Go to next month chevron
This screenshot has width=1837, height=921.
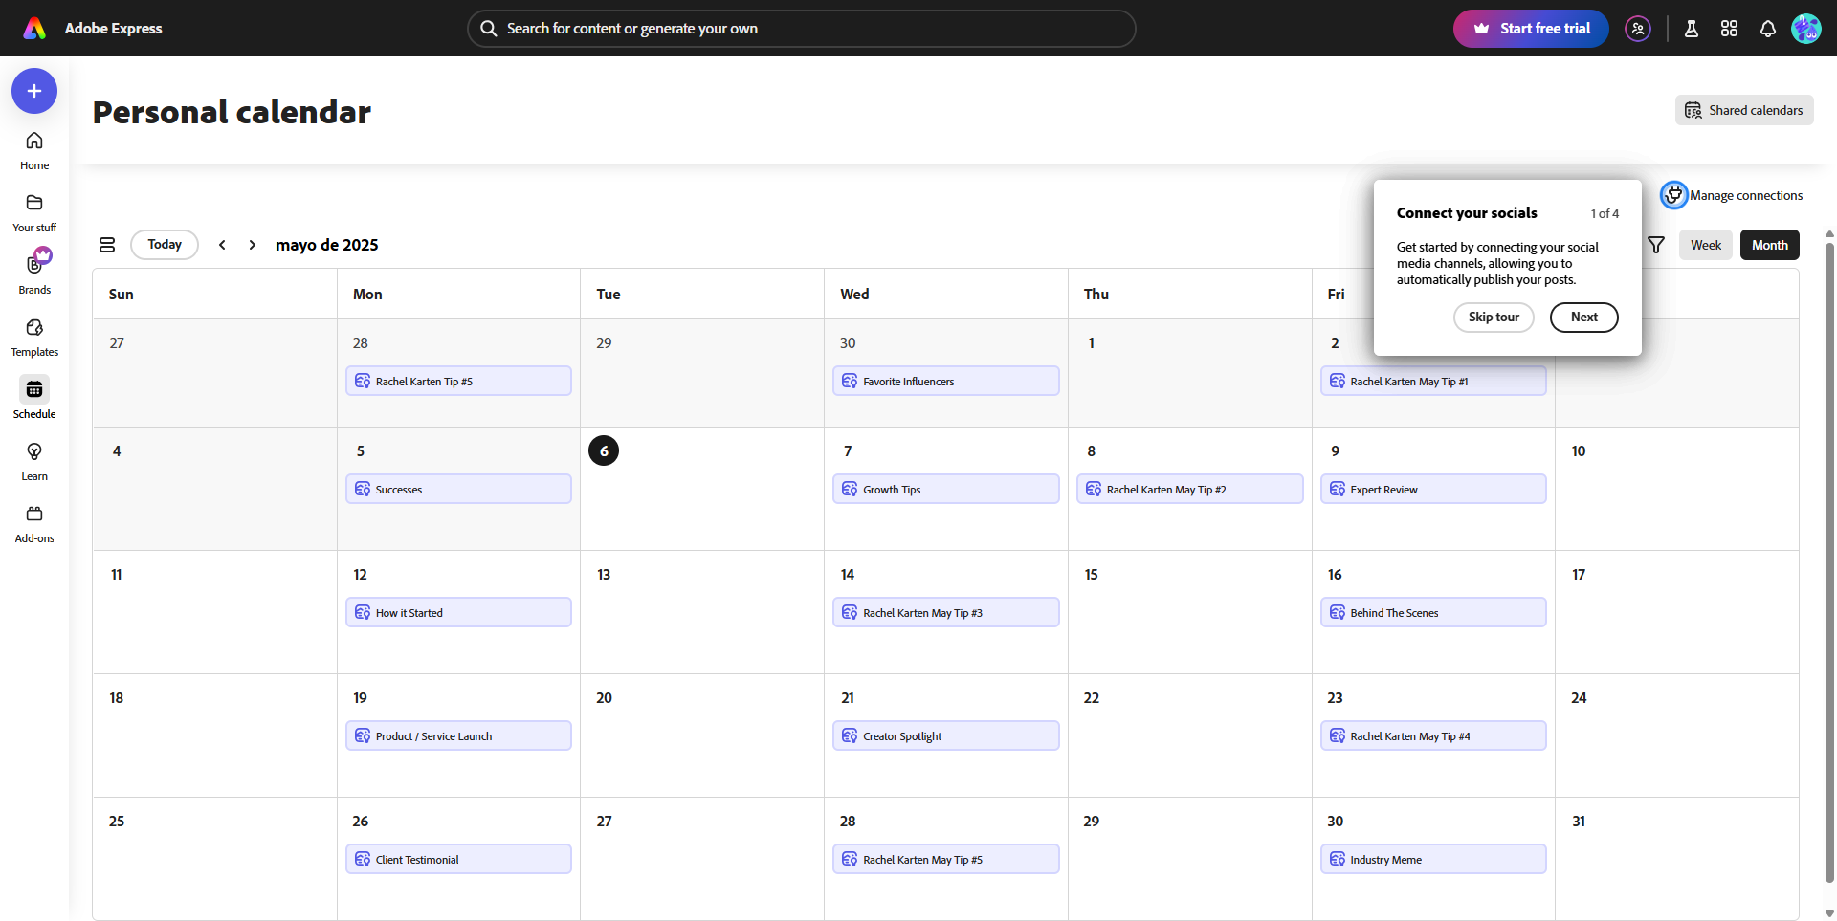253,245
